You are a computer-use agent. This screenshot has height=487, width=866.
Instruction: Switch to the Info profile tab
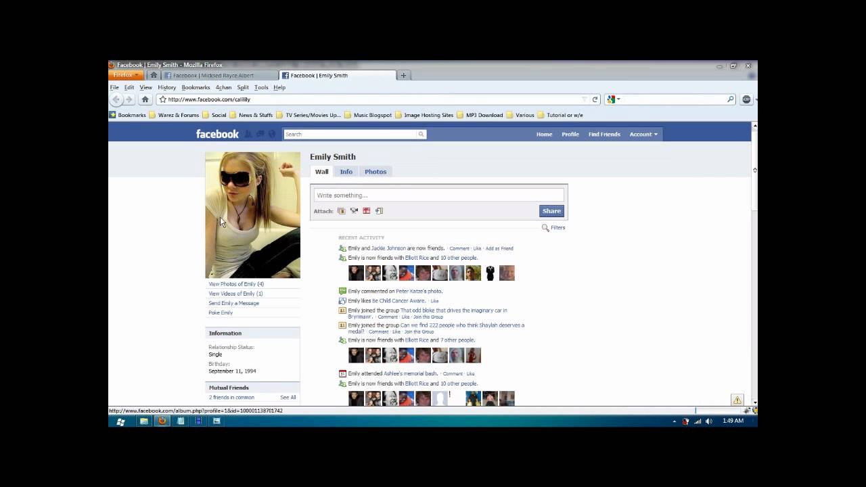tap(346, 172)
